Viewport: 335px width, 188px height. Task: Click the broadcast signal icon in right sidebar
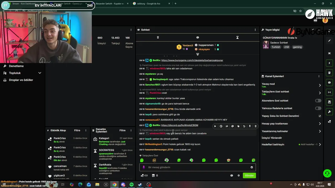tap(329, 92)
